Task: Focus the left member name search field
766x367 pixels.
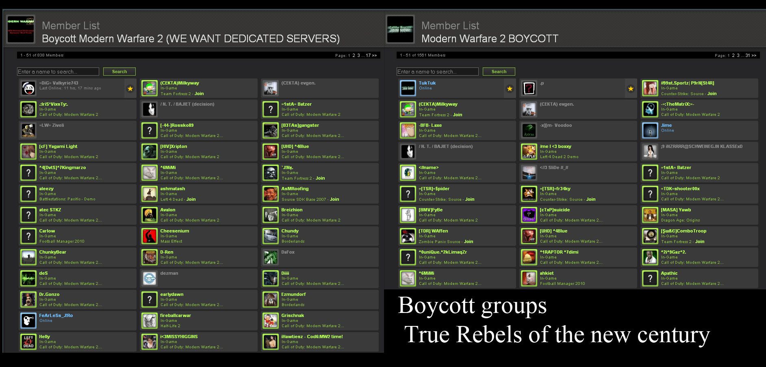Action: (x=58, y=72)
